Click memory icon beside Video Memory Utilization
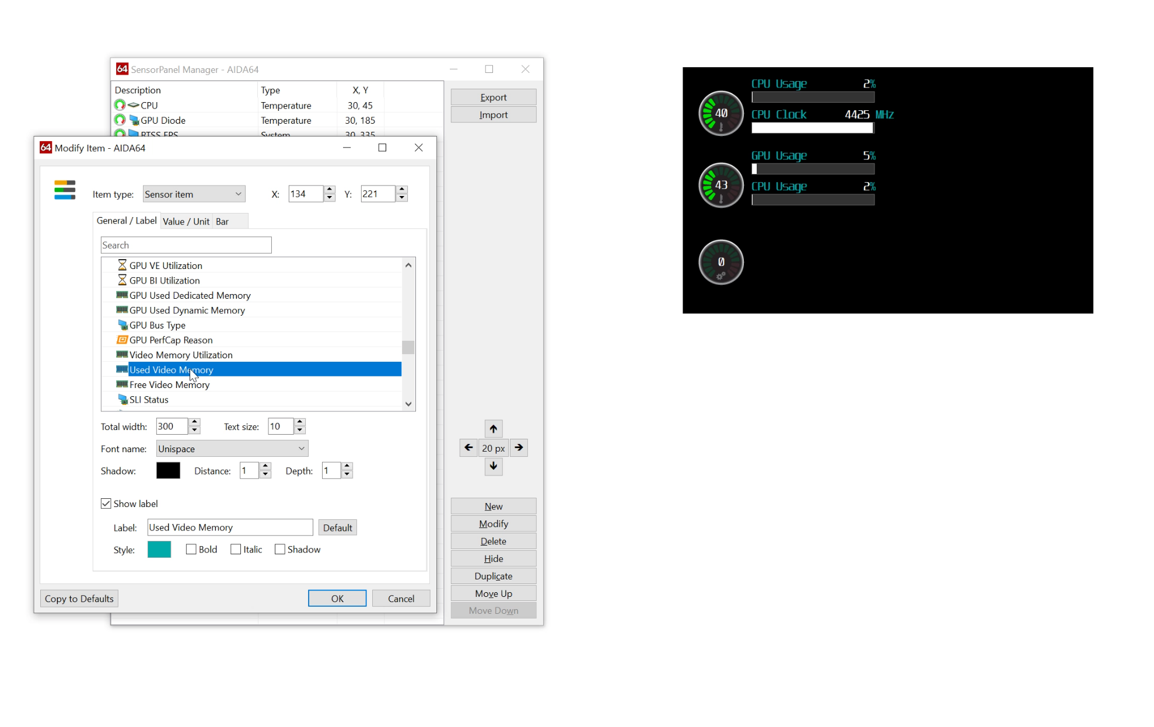1154x727 pixels. tap(122, 355)
